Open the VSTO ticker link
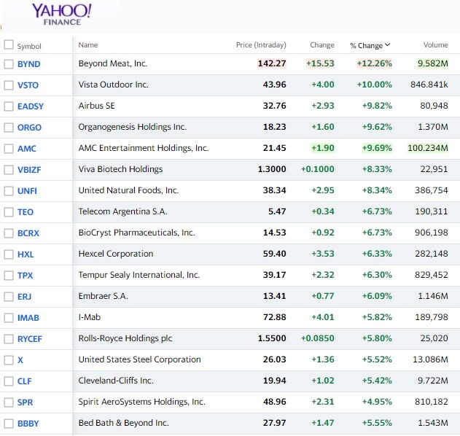This screenshot has height=436, width=460. pyautogui.click(x=28, y=85)
